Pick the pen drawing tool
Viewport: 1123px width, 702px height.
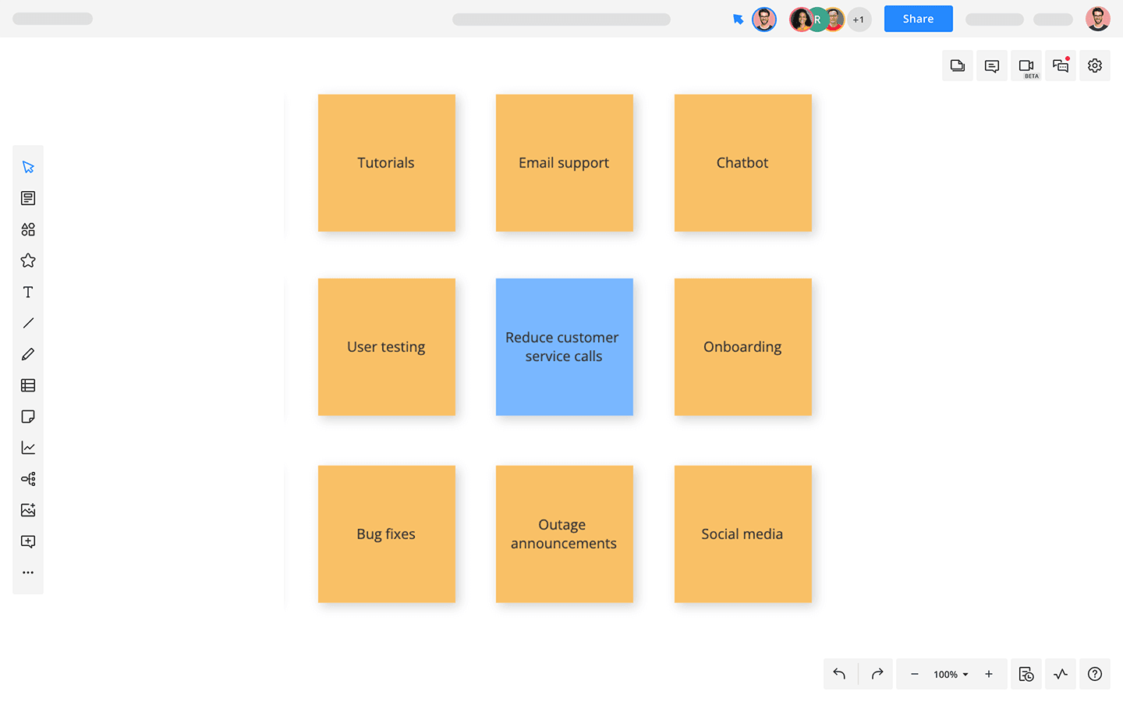[x=28, y=354]
